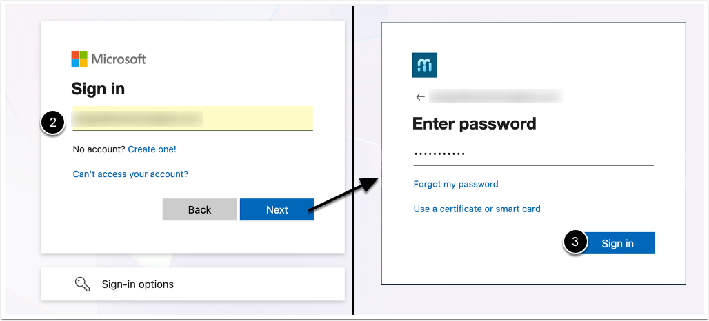Click the step 2 number badge
This screenshot has width=709, height=321.
coord(52,122)
